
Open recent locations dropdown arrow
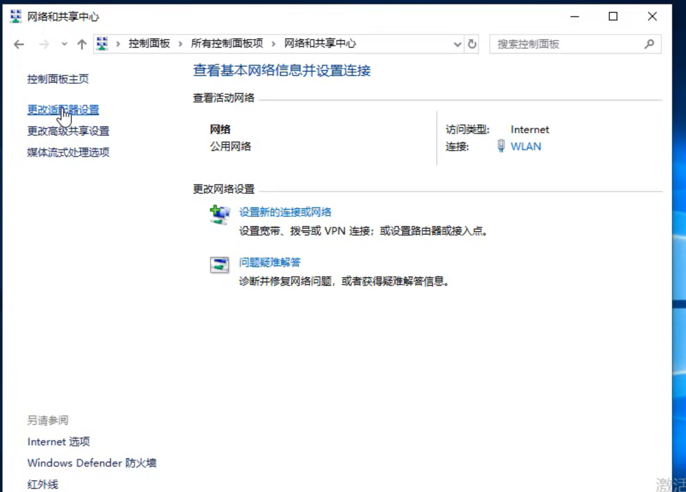pyautogui.click(x=64, y=44)
